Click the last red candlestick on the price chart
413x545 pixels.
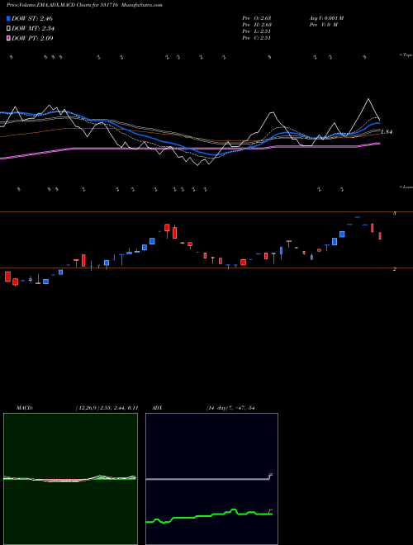pyautogui.click(x=380, y=235)
